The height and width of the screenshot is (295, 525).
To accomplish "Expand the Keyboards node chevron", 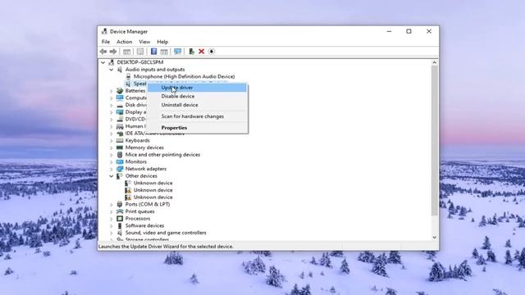I will 112,140.
